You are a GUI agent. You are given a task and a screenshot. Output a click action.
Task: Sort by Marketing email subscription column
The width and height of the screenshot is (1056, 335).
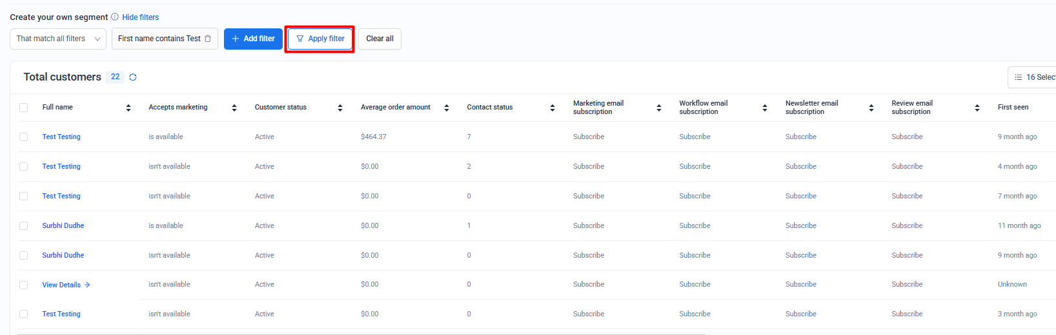point(659,108)
